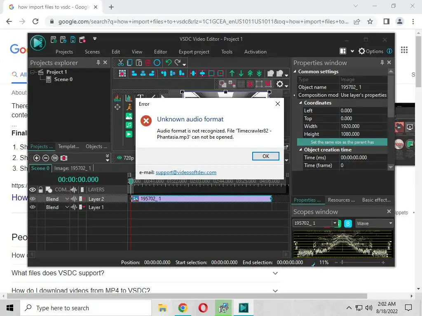Collapse the Project 1 tree node
This screenshot has width=422, height=316.
pyautogui.click(x=32, y=72)
